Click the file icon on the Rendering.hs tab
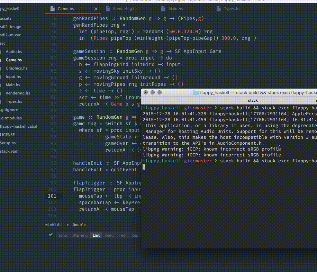Image resolution: width=317 pixels, height=272 pixels. click(x=108, y=9)
